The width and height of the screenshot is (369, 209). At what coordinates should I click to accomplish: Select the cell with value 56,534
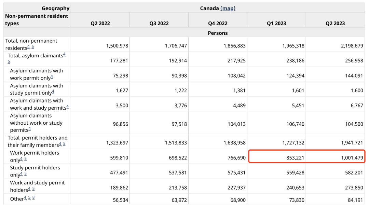coord(100,199)
